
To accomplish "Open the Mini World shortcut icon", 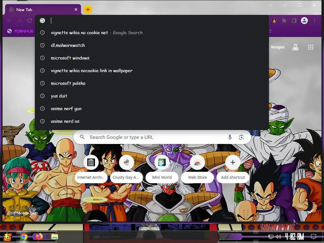I will pos(162,162).
